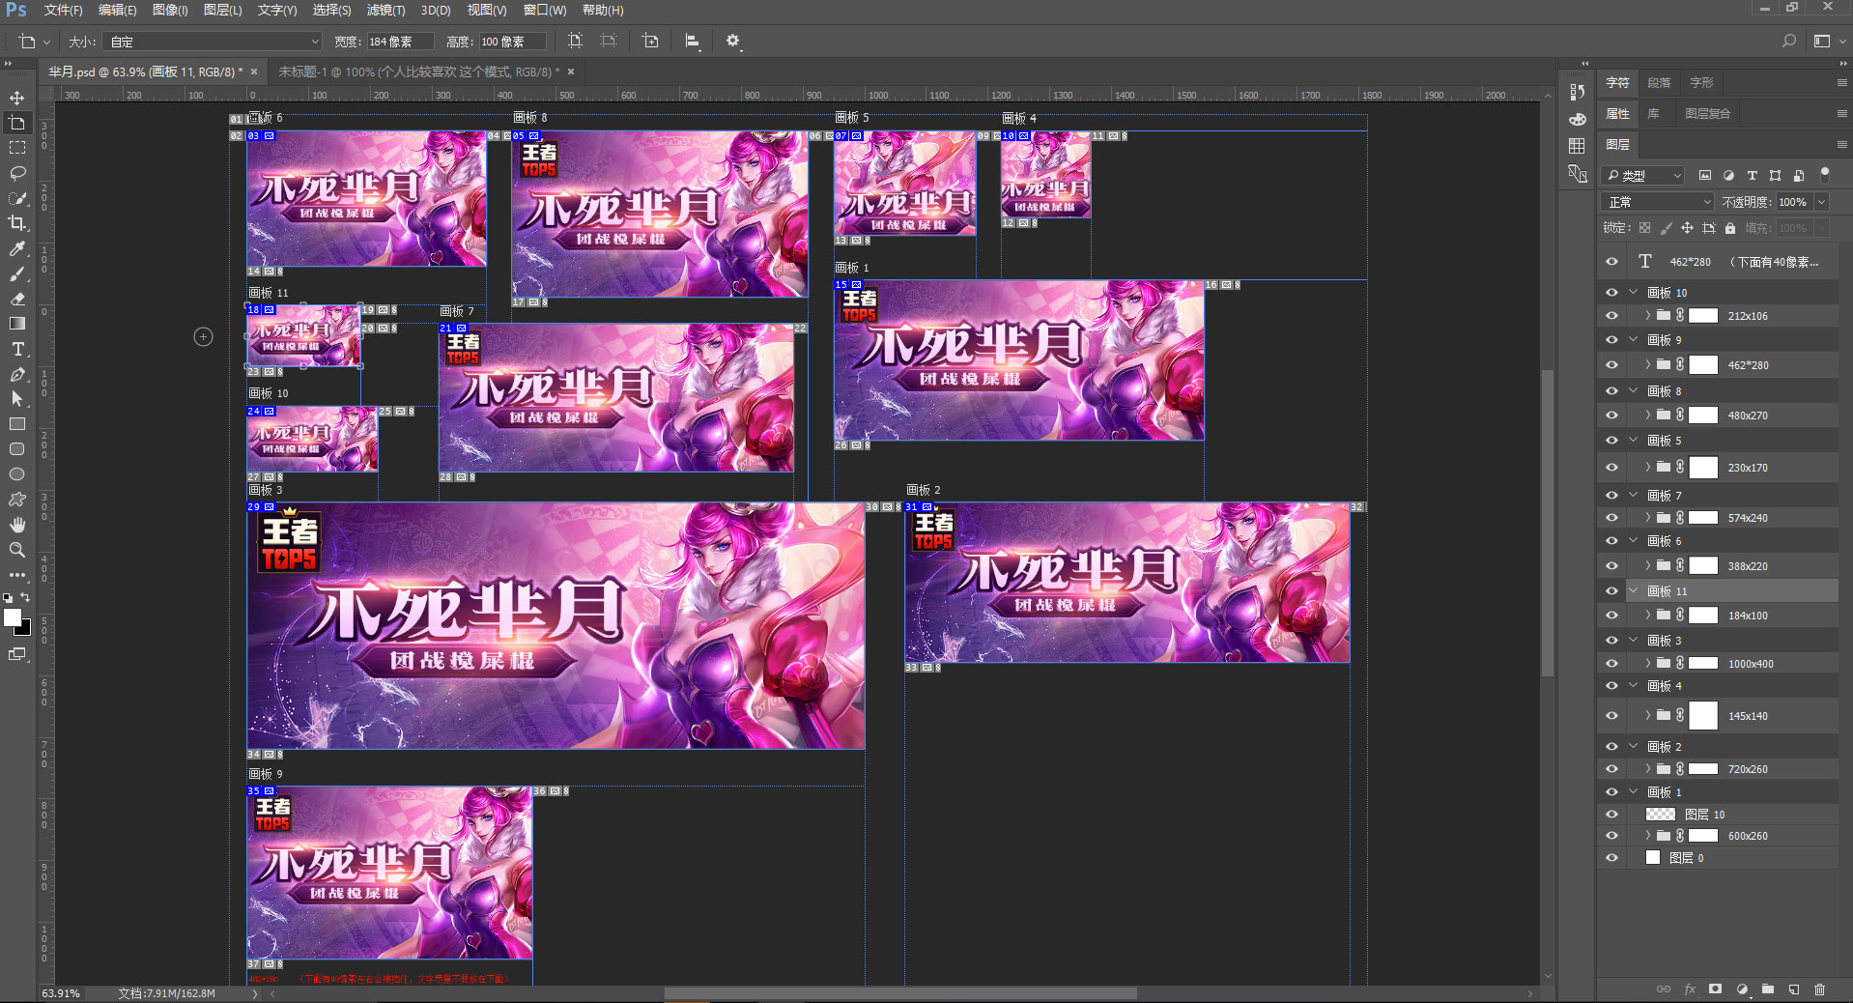This screenshot has width=1853, height=1003.
Task: Select the Rectangular Marquee tool
Action: (x=17, y=148)
